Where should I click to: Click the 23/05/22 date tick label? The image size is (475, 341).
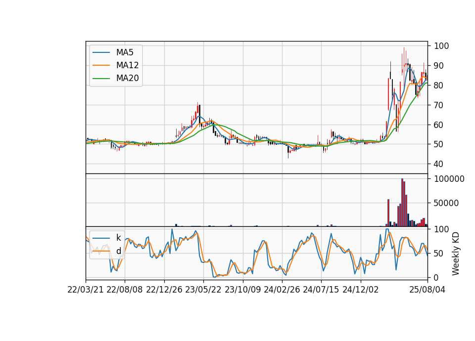(x=203, y=290)
